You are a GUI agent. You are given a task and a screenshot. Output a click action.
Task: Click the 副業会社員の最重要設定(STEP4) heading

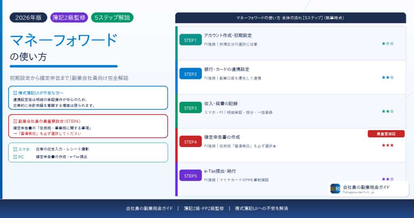pos(49,121)
